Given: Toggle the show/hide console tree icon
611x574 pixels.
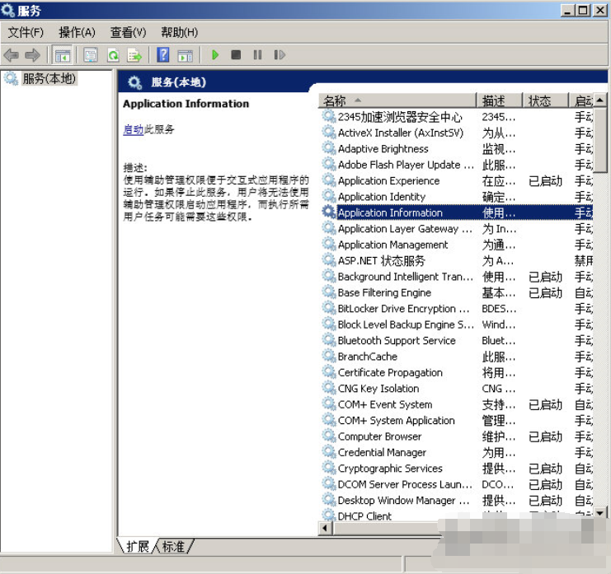Looking at the screenshot, I should (x=62, y=55).
